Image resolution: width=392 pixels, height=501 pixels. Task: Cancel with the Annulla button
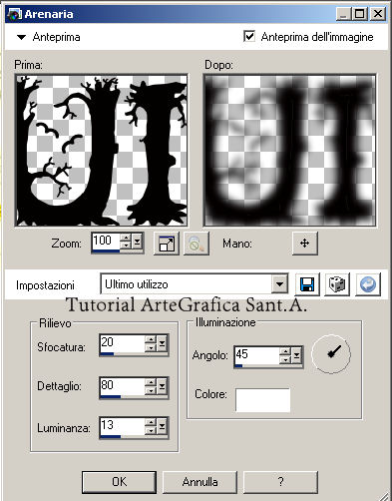[x=199, y=482]
